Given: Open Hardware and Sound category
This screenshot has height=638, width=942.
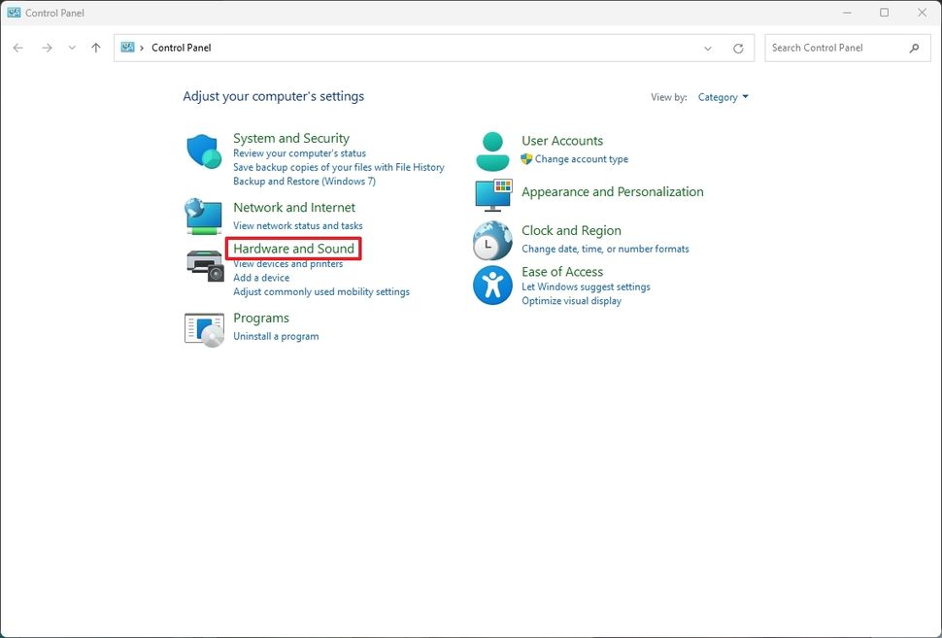Looking at the screenshot, I should coord(293,249).
